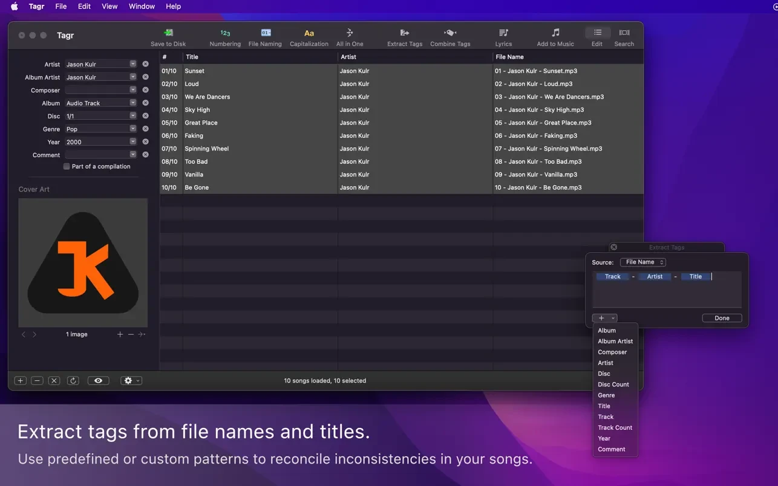Viewport: 778px width, 486px height.
Task: Clear the Genre field with its X button
Action: pos(145,129)
